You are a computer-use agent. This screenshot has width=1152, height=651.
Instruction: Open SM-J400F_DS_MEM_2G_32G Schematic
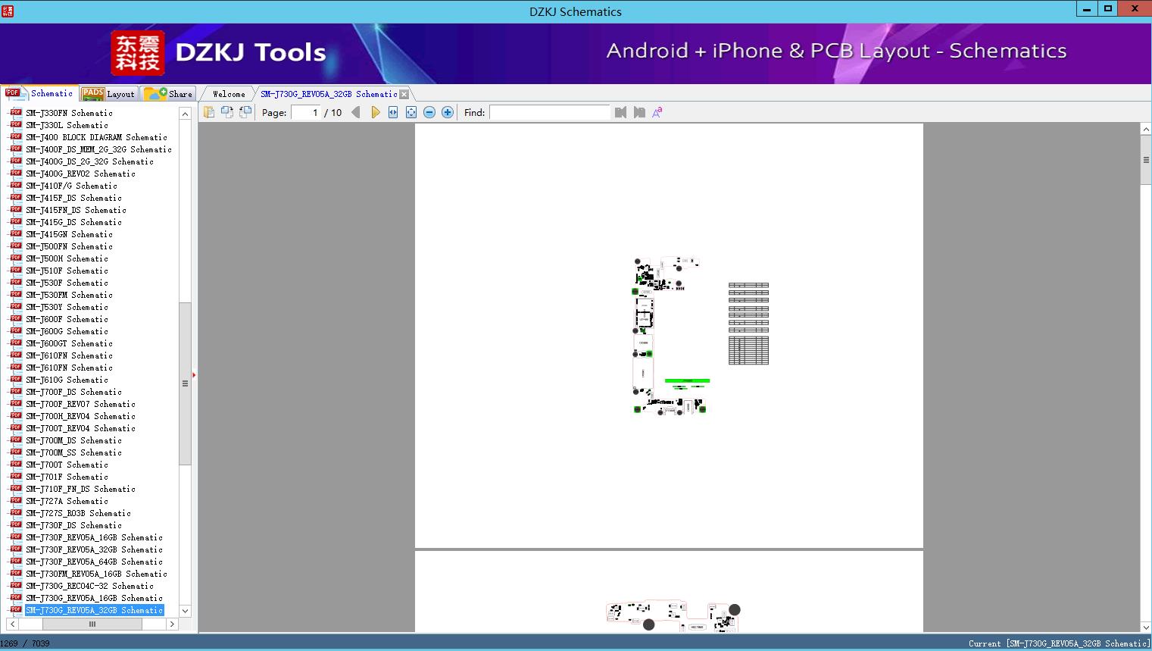[x=98, y=149]
